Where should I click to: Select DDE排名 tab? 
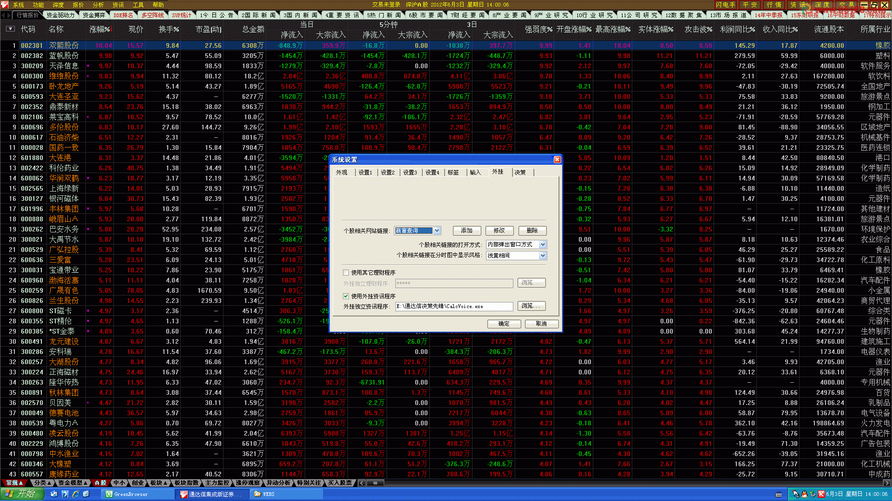click(123, 15)
